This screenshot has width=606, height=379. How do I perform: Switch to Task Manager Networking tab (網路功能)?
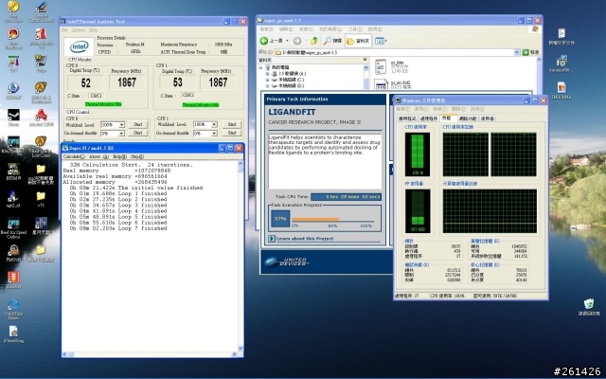pyautogui.click(x=468, y=118)
